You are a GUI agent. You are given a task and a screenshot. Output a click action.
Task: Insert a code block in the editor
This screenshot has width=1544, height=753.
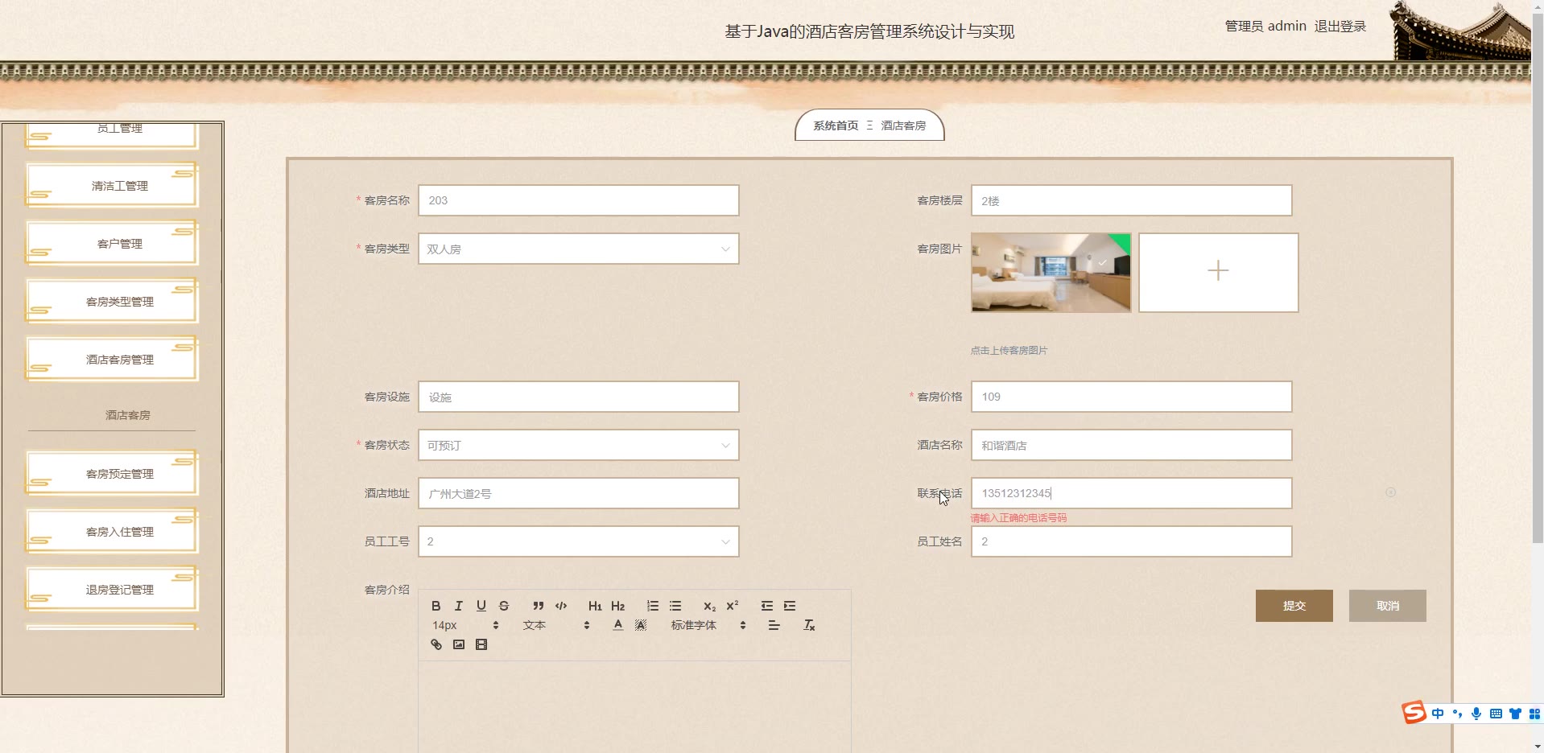coord(561,606)
